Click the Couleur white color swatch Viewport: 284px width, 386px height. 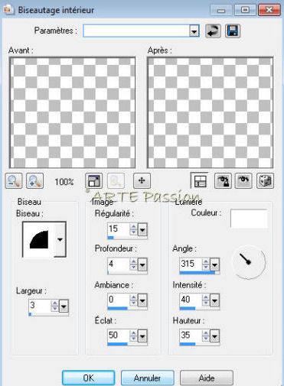[249, 219]
